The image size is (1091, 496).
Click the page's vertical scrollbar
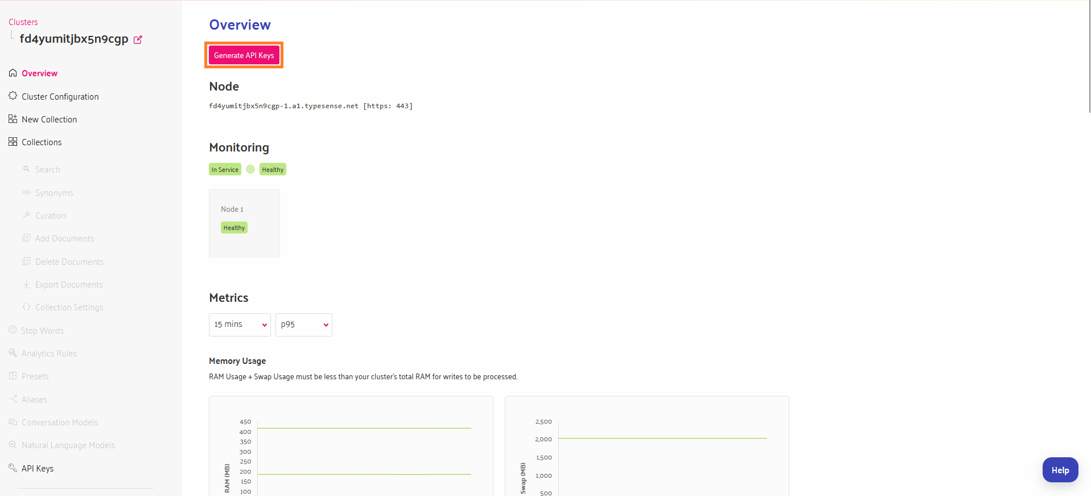[1089, 57]
